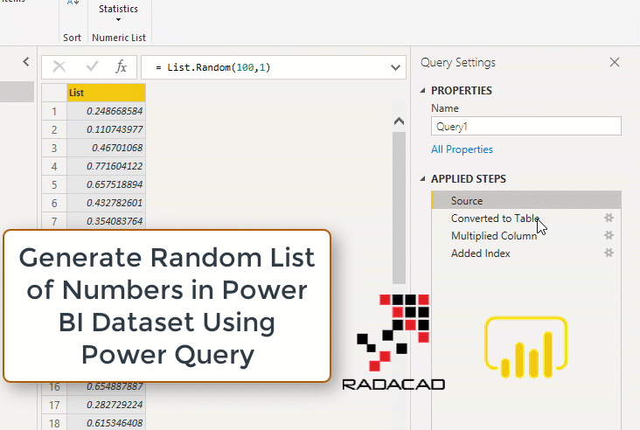
Task: Select the Converted to Table step
Action: (526, 218)
